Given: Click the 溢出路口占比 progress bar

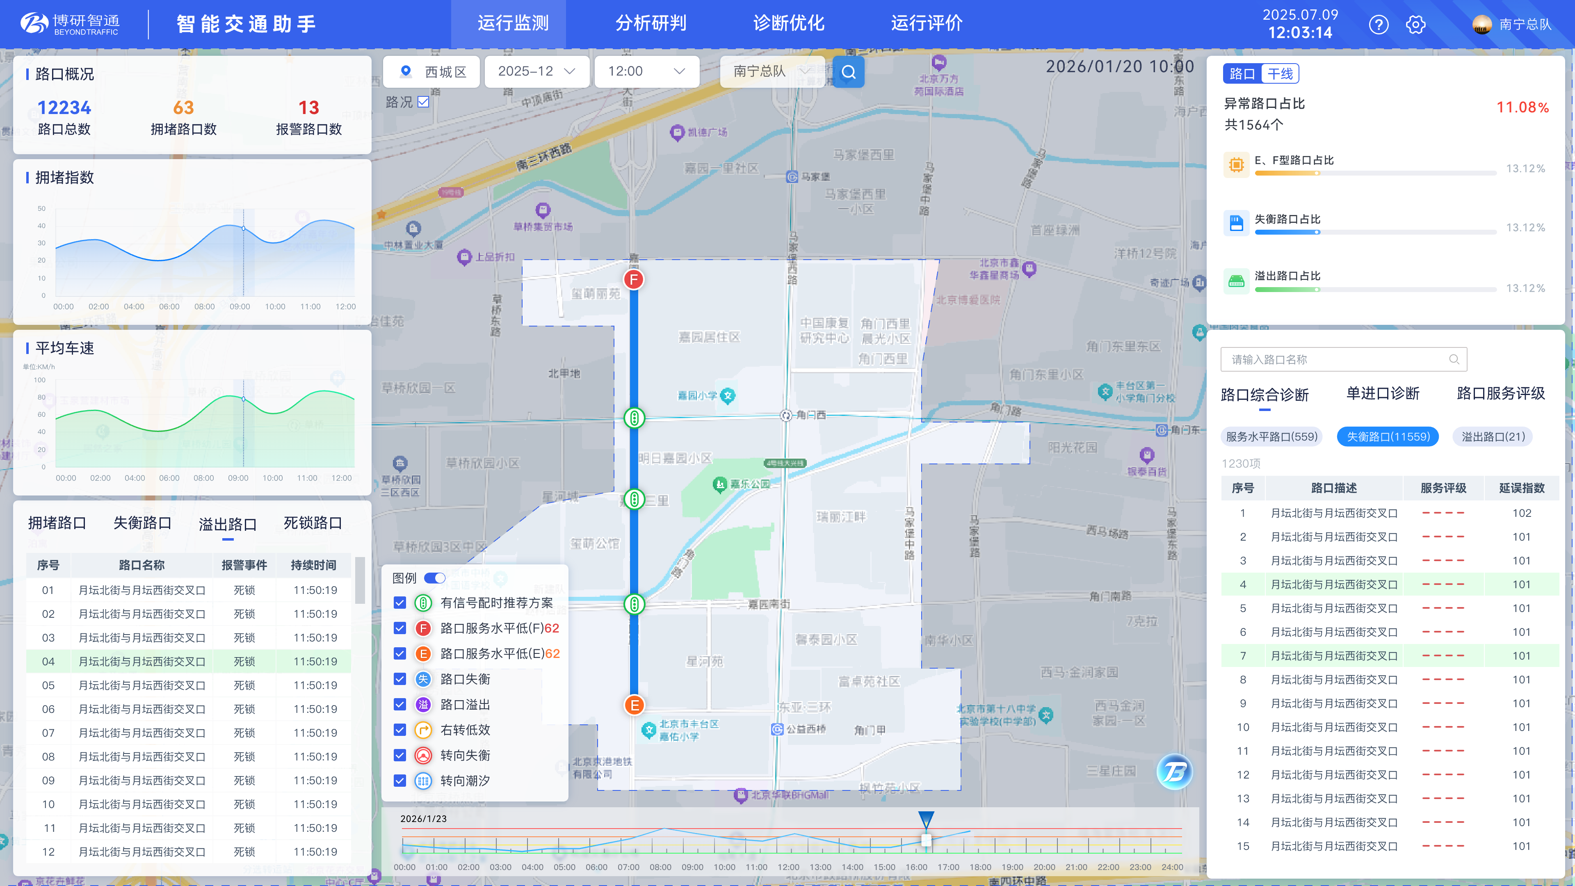Looking at the screenshot, I should [1375, 290].
